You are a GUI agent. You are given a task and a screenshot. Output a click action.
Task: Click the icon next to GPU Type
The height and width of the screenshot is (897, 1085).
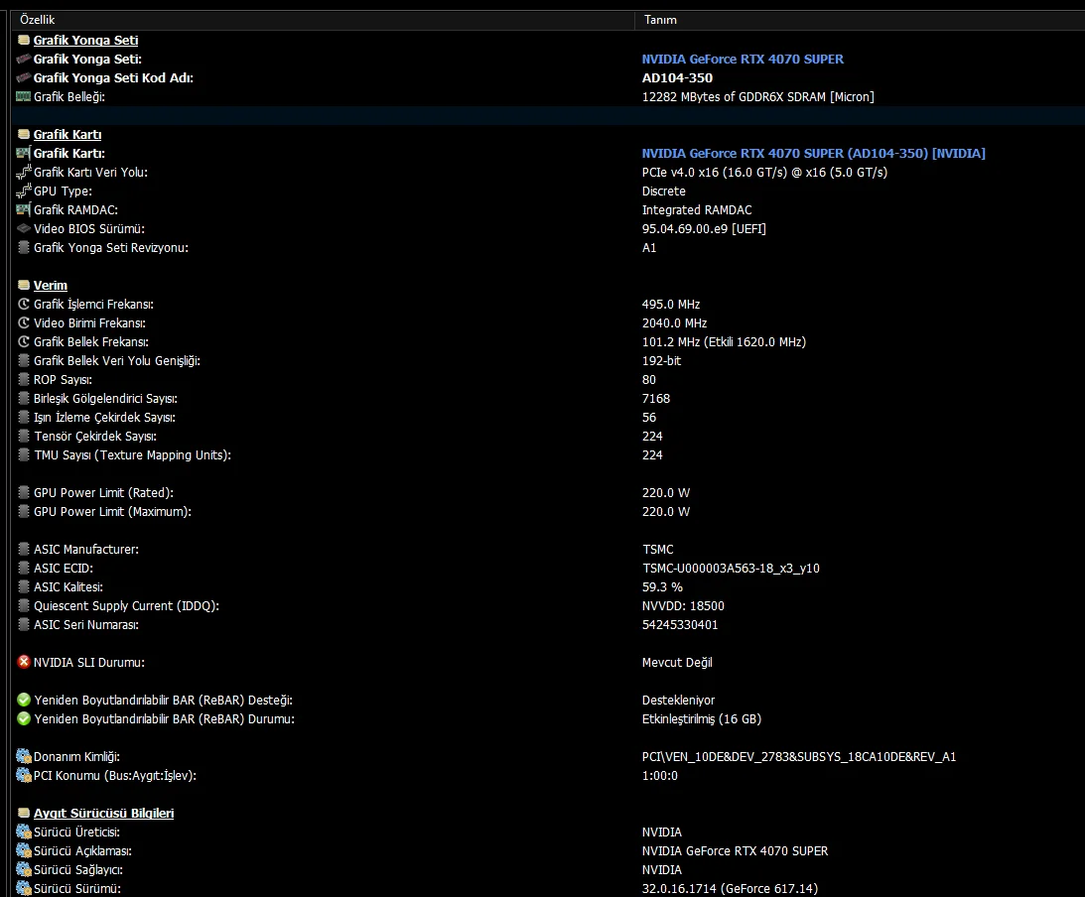24,191
